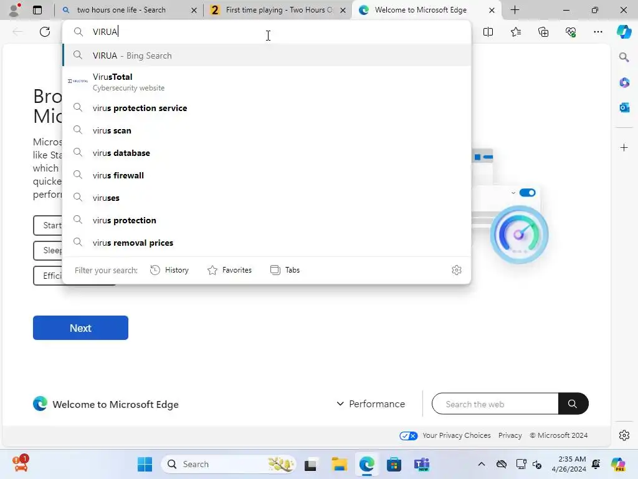Pick 'virus protection service' suggestion
The height and width of the screenshot is (479, 638).
[x=267, y=108]
